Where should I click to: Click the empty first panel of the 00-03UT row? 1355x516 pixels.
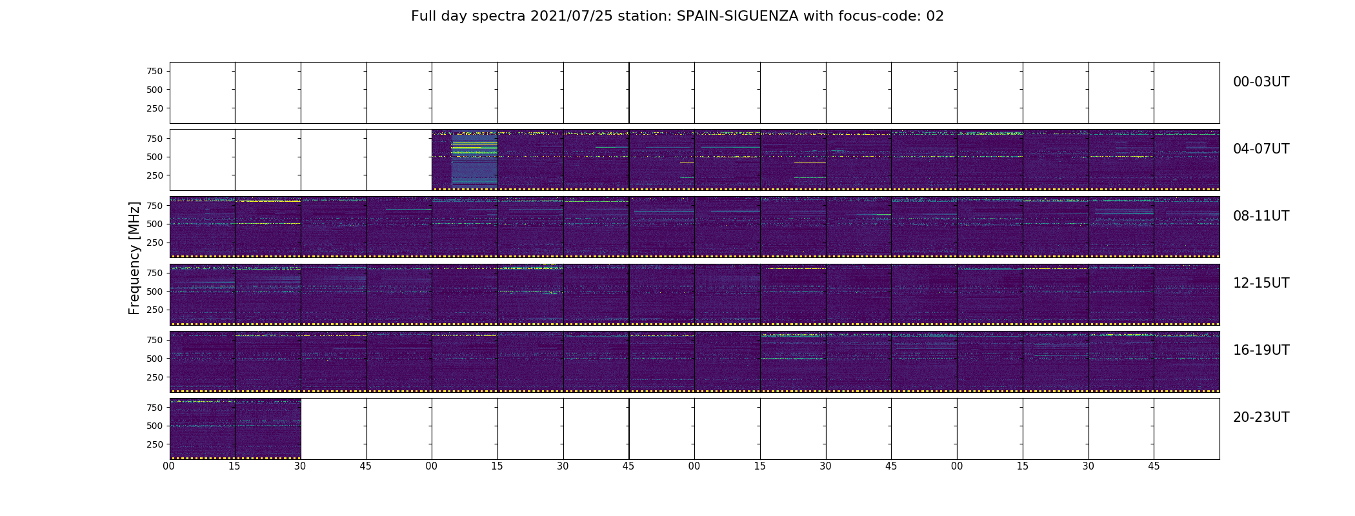point(202,93)
